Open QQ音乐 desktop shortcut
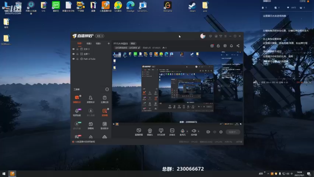314x177 pixels. coord(118,7)
